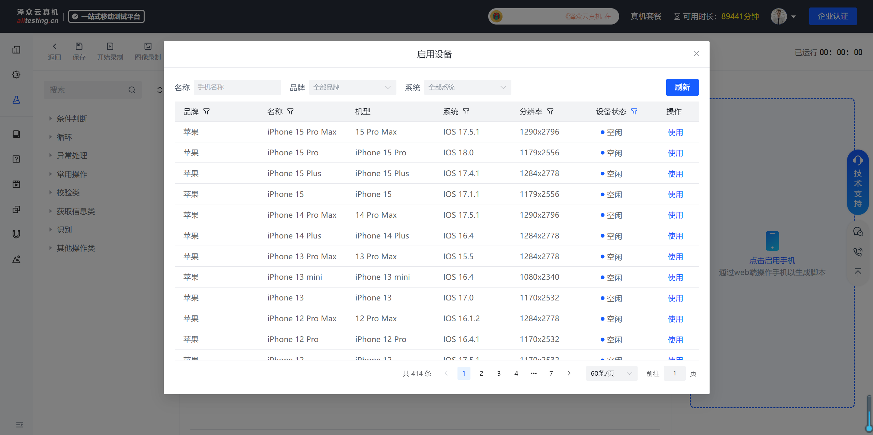The width and height of the screenshot is (873, 435).
Task: Open the 图像录制 image recording tool
Action: click(148, 46)
